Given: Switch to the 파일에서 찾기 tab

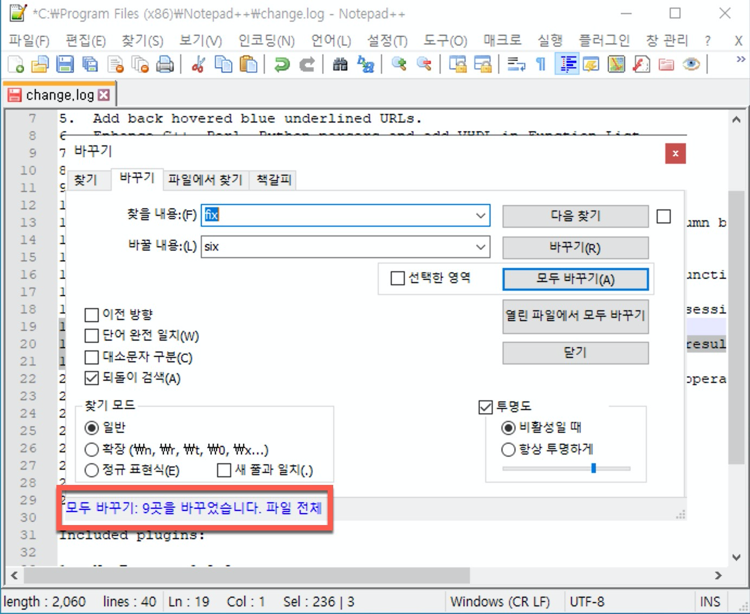Looking at the screenshot, I should pos(205,180).
